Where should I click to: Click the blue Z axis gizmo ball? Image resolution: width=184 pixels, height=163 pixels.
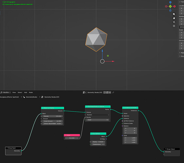170,2
